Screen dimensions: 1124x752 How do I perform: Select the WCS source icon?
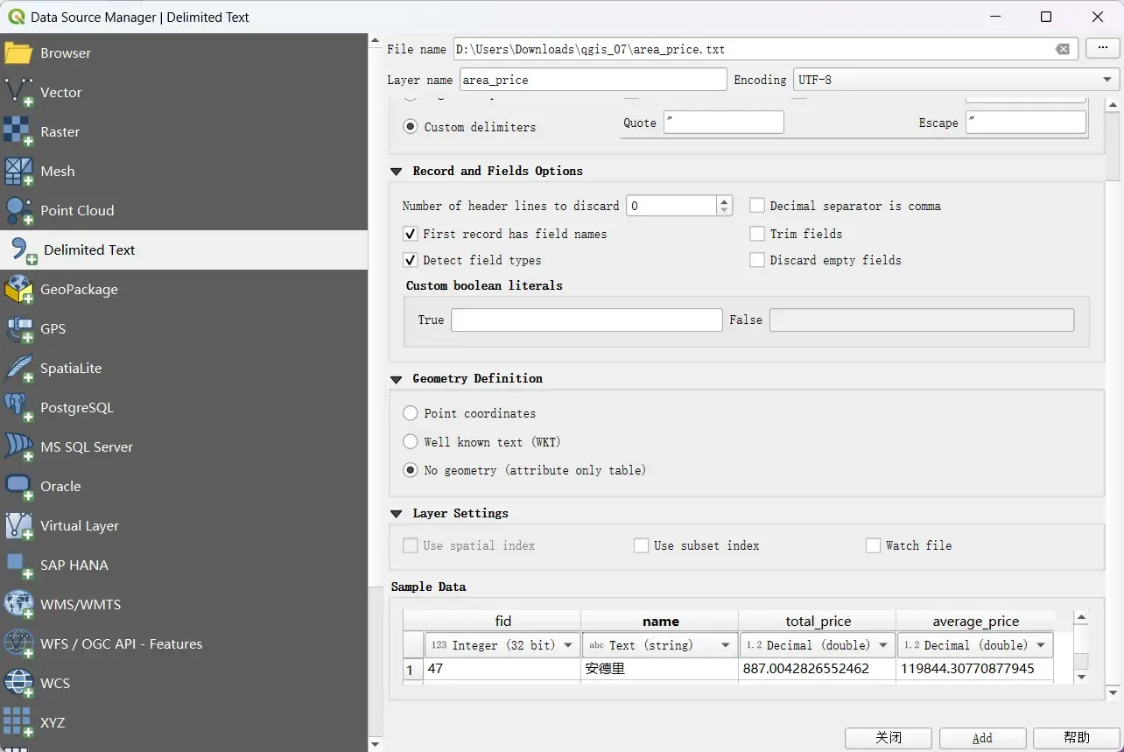click(18, 683)
